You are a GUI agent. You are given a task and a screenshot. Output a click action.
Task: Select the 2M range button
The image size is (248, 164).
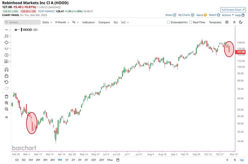tap(38, 160)
